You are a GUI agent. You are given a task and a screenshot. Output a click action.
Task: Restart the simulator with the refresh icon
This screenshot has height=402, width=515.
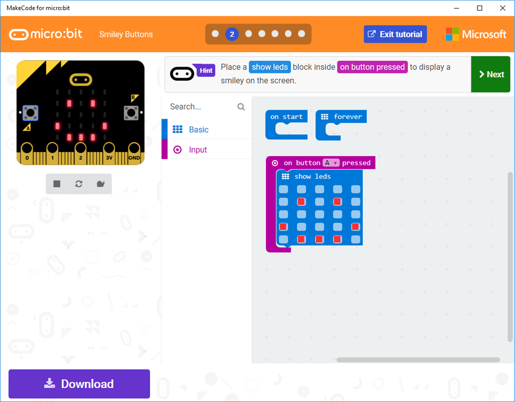tap(78, 184)
